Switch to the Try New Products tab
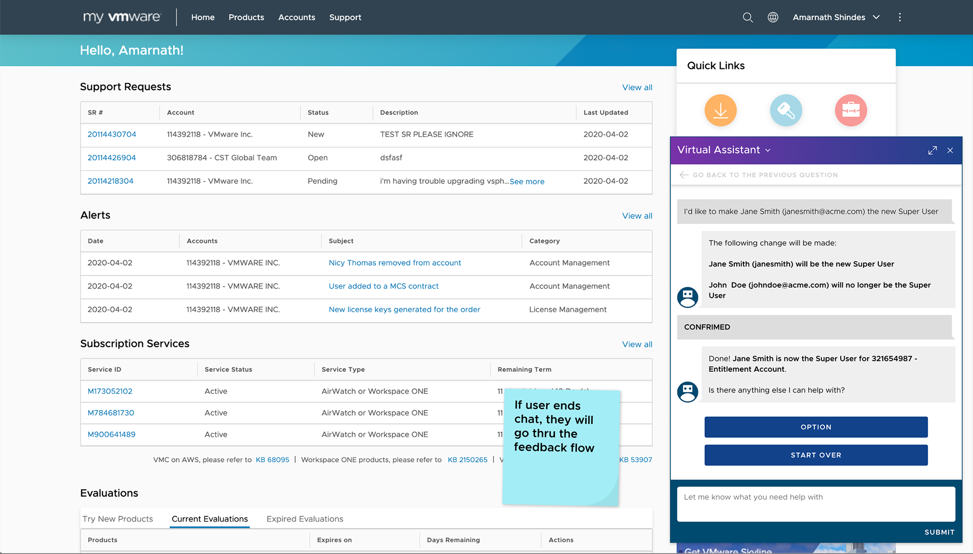 (x=118, y=519)
